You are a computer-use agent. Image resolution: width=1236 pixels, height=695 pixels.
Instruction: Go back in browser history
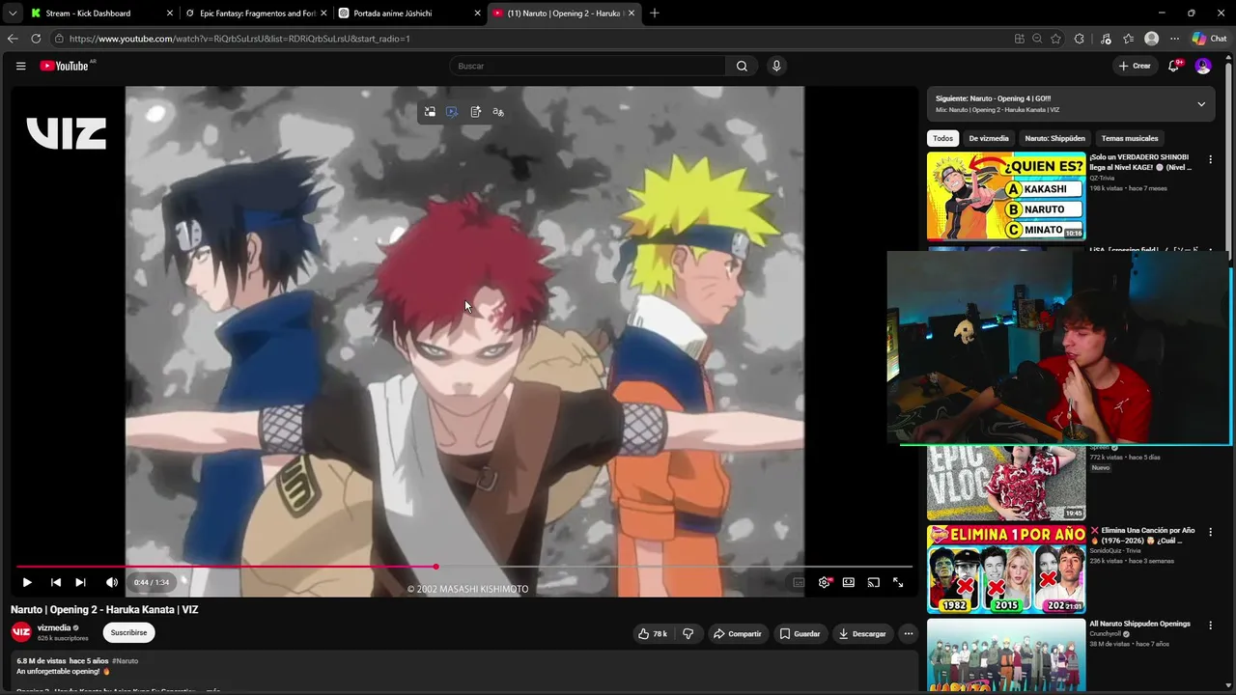(x=13, y=39)
